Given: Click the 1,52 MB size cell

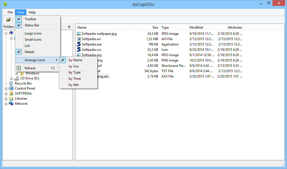Looking at the screenshot, I should coord(152,39).
